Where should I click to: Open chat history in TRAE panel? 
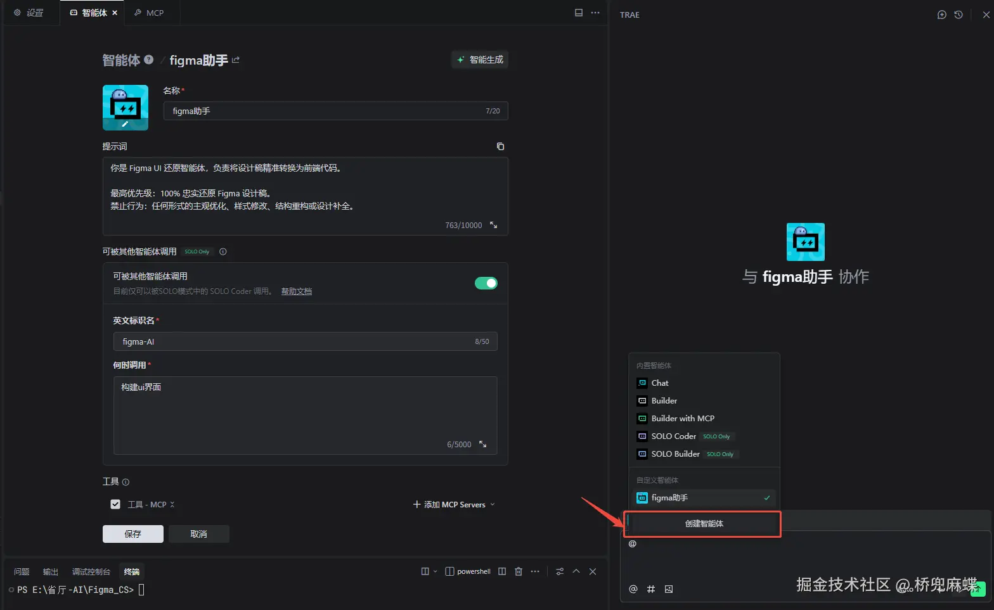point(958,15)
